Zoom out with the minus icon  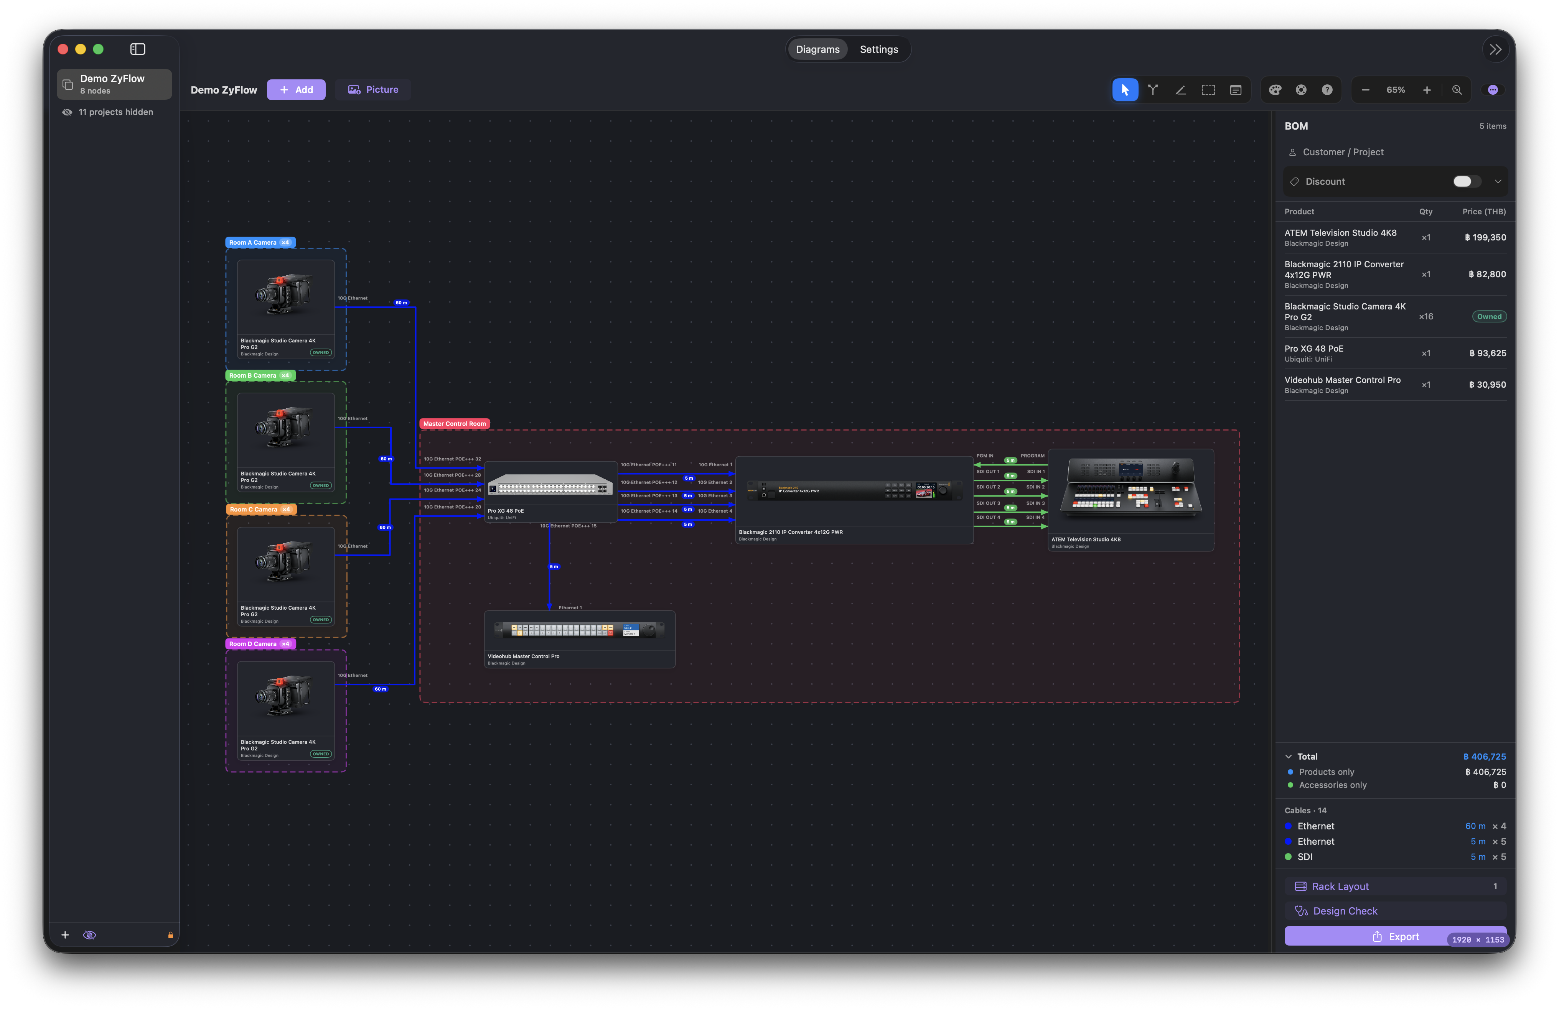(x=1365, y=90)
